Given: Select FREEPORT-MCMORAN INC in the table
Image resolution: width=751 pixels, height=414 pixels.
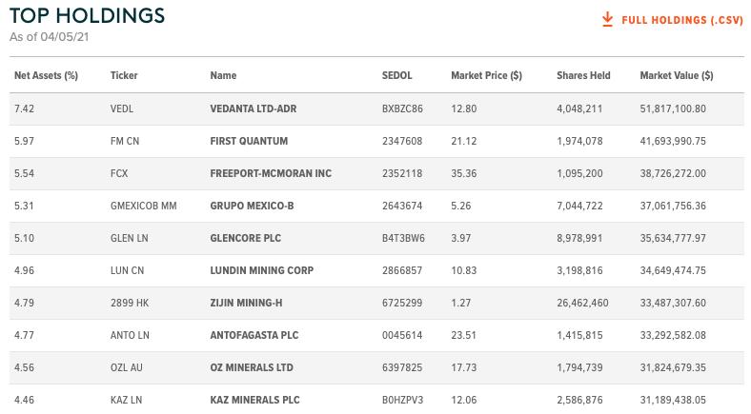Looking at the screenshot, I should coord(271,173).
